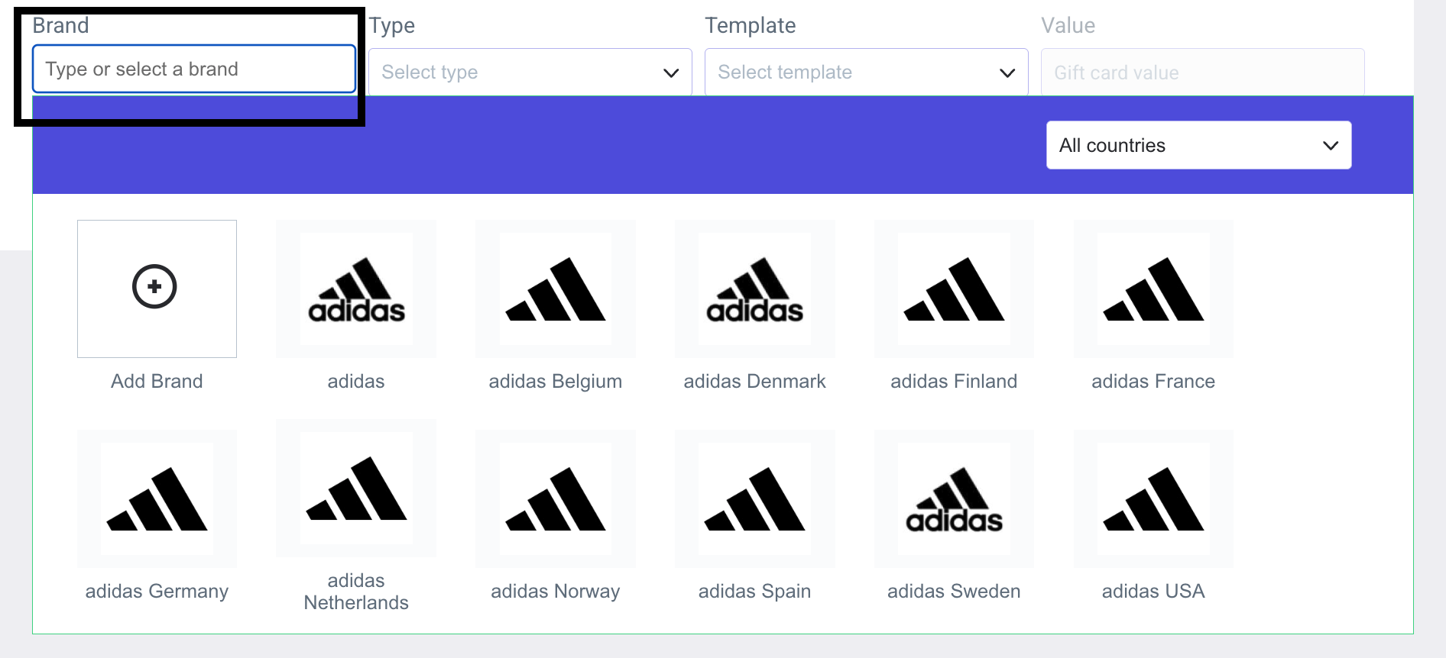Click the adidas Sweden text label

(954, 592)
